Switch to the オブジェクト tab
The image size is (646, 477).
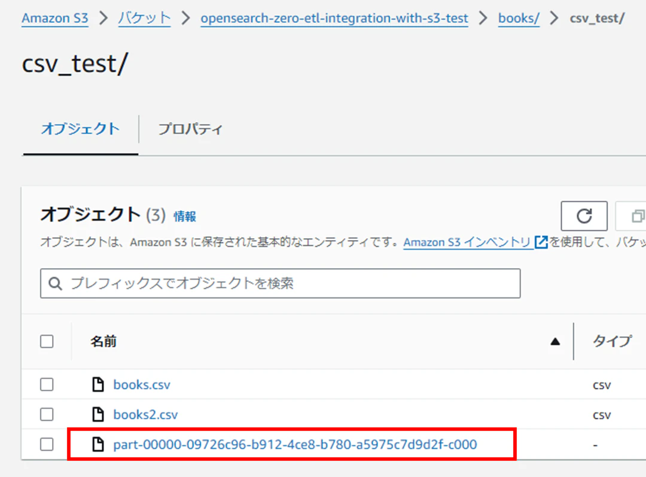[80, 129]
